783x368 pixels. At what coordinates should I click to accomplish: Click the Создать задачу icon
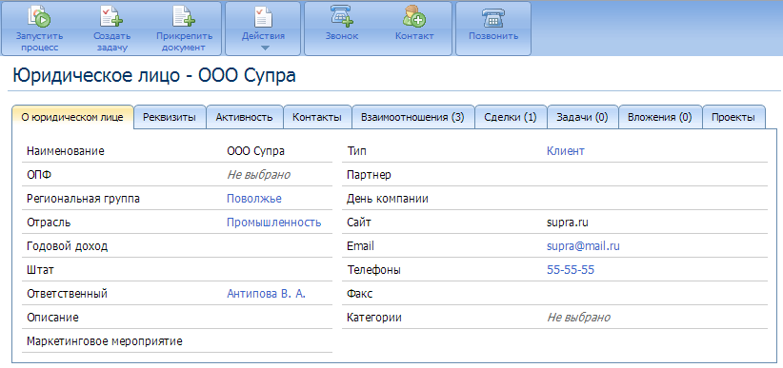point(111,17)
